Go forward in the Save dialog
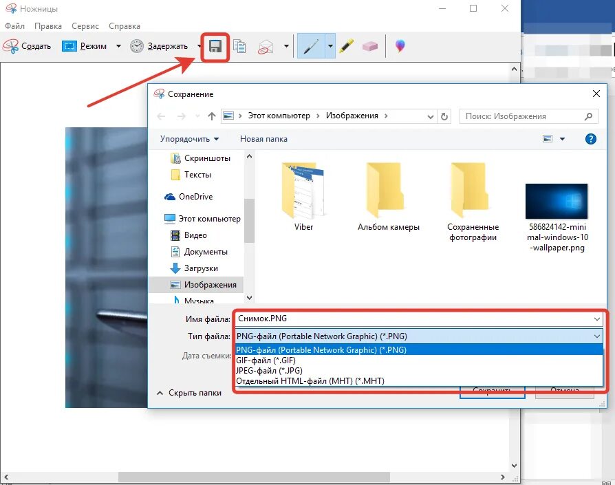Viewport: 615px width, 485px height. coord(181,116)
